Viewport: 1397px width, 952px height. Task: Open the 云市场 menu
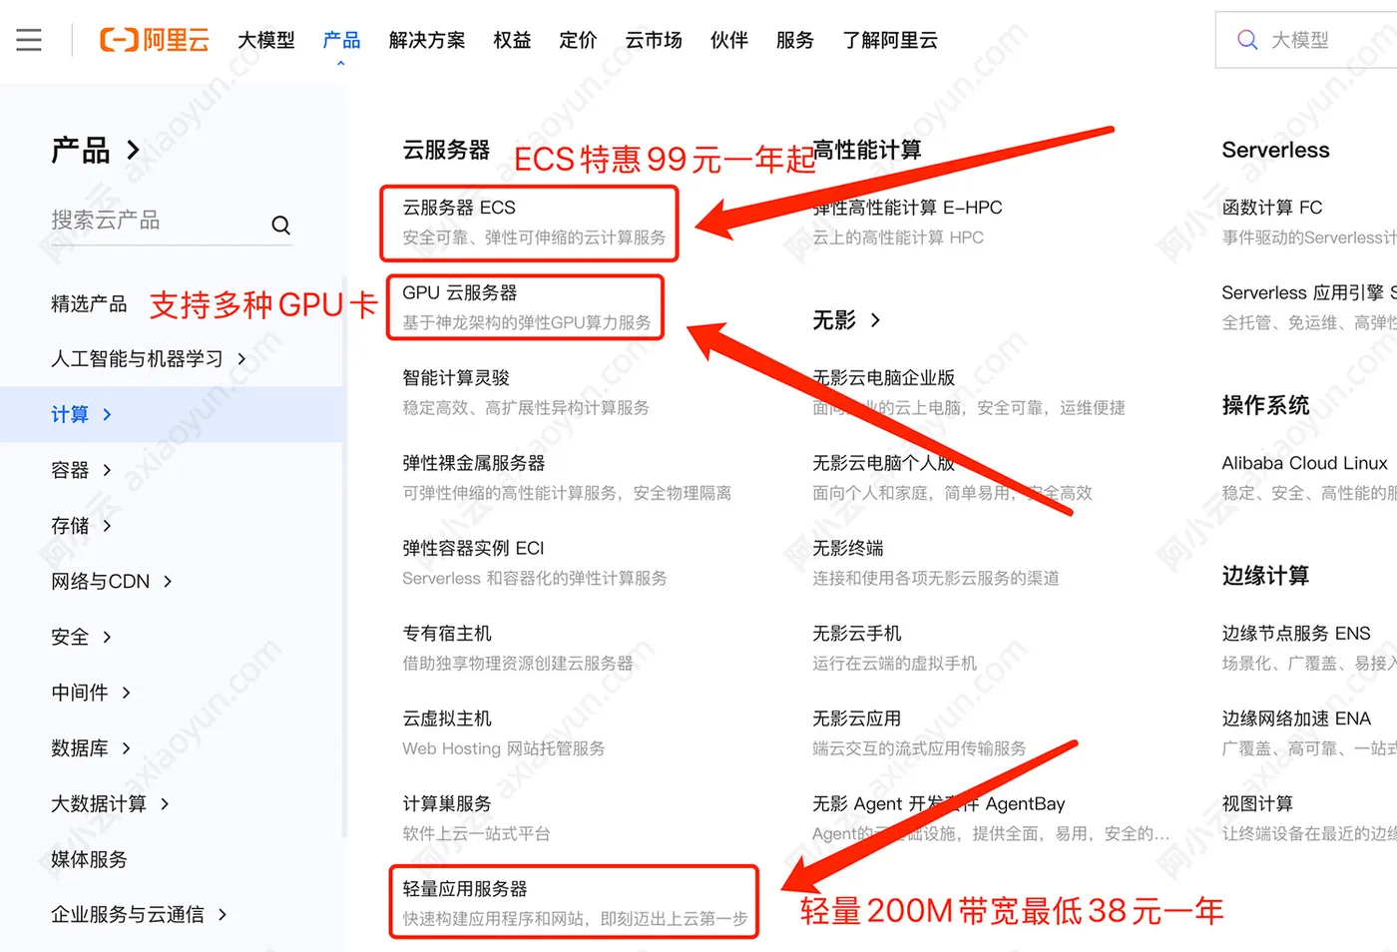tap(654, 40)
